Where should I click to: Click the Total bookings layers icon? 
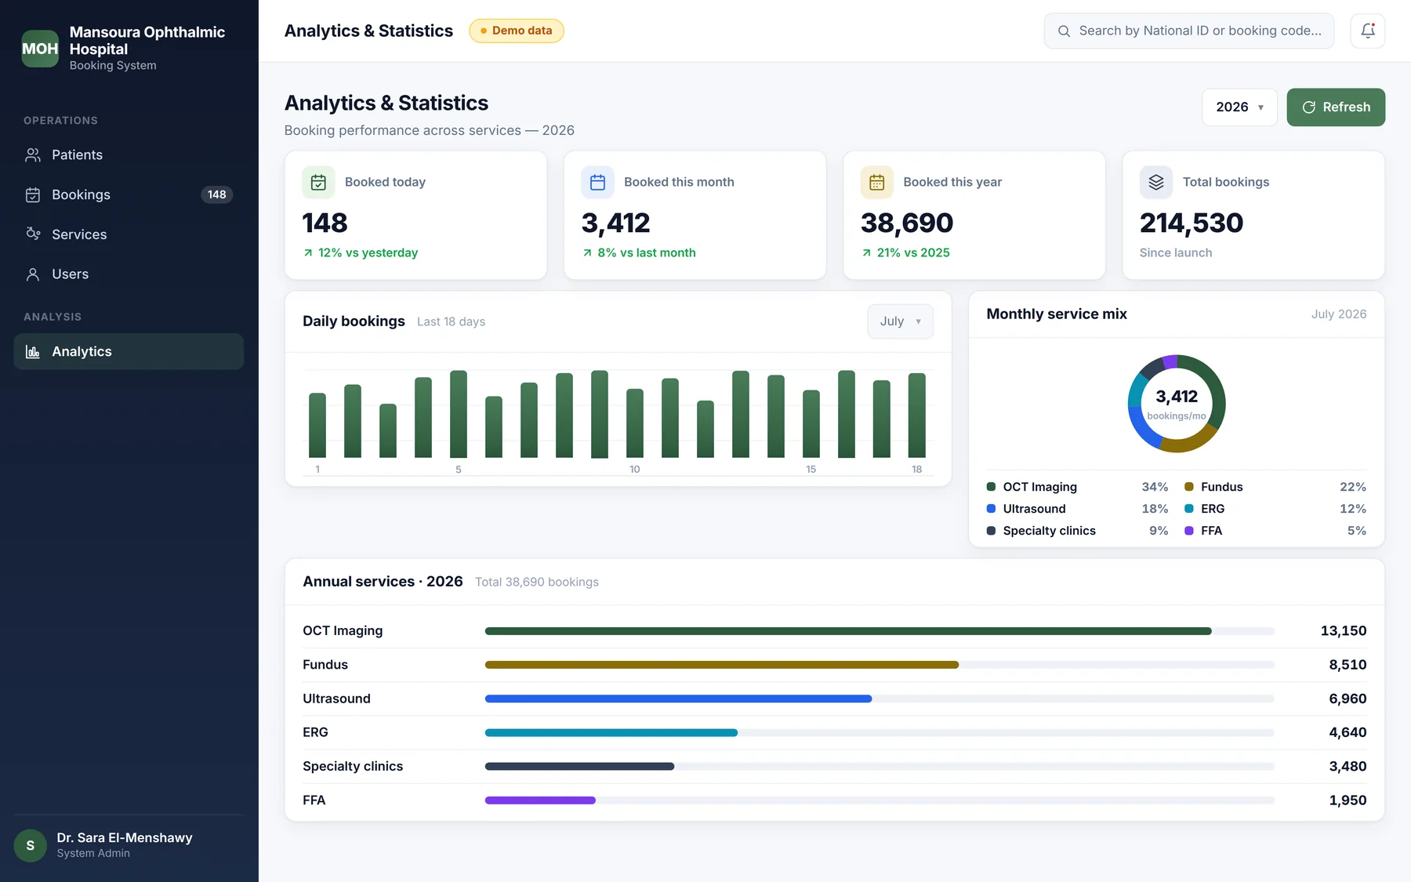(x=1155, y=183)
